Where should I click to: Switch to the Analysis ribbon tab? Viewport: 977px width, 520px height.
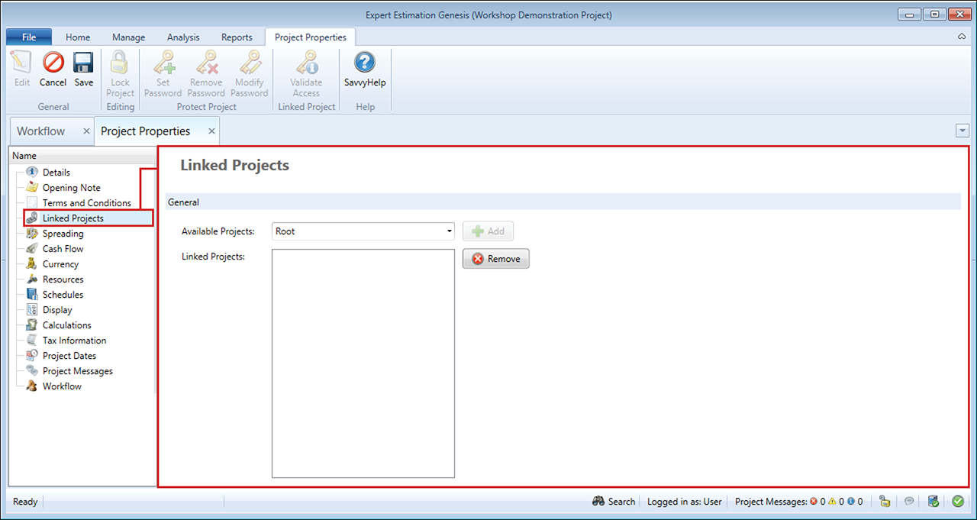coord(182,37)
